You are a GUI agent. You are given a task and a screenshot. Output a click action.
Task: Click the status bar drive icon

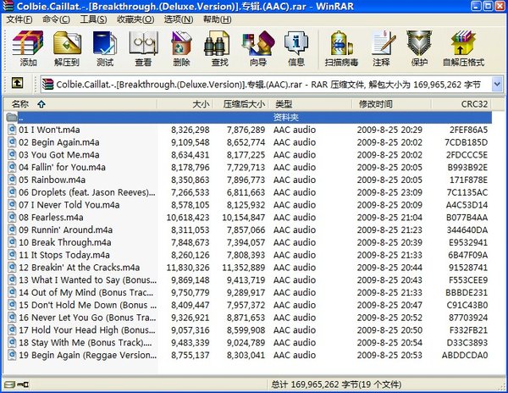click(9, 385)
